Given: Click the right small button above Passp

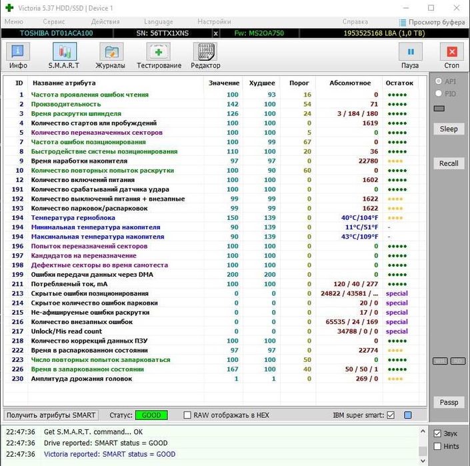Looking at the screenshot, I should 458,361.
